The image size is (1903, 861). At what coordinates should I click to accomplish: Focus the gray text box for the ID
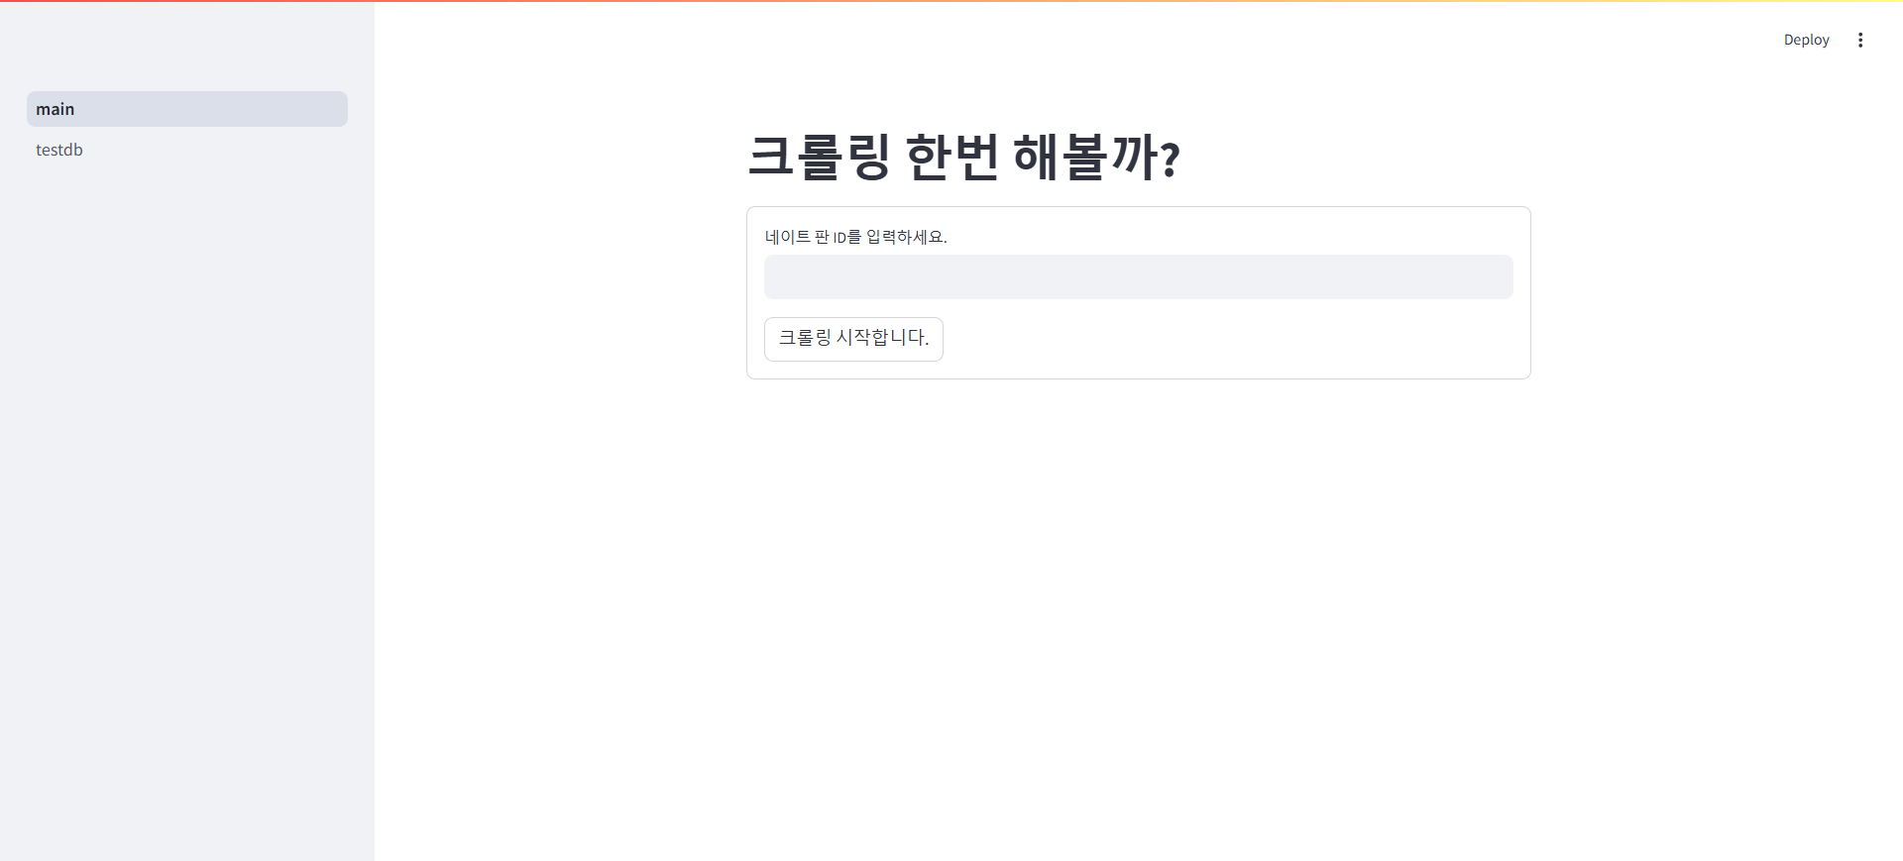point(1138,276)
